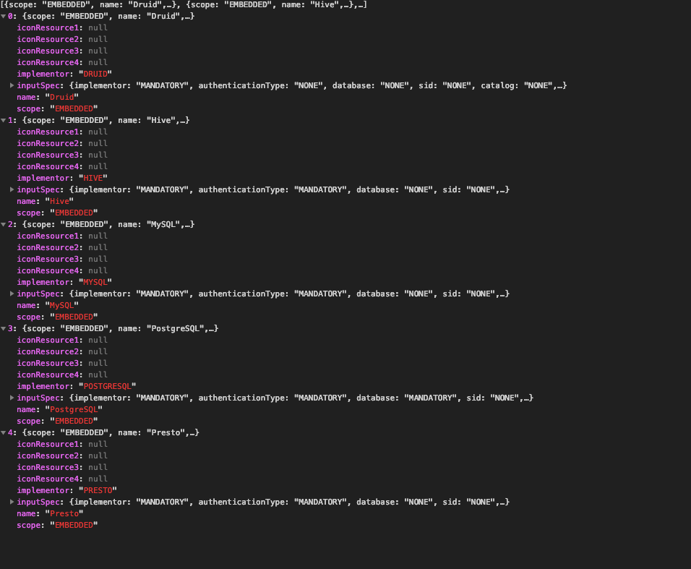
Task: Click the name PostgreSQL property value
Action: [x=74, y=409]
